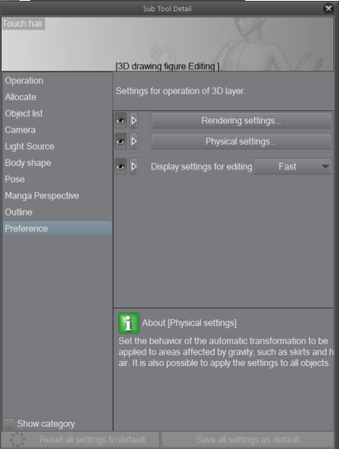
Task: Toggle eye icon for Display settings for editing
Action: (x=121, y=167)
